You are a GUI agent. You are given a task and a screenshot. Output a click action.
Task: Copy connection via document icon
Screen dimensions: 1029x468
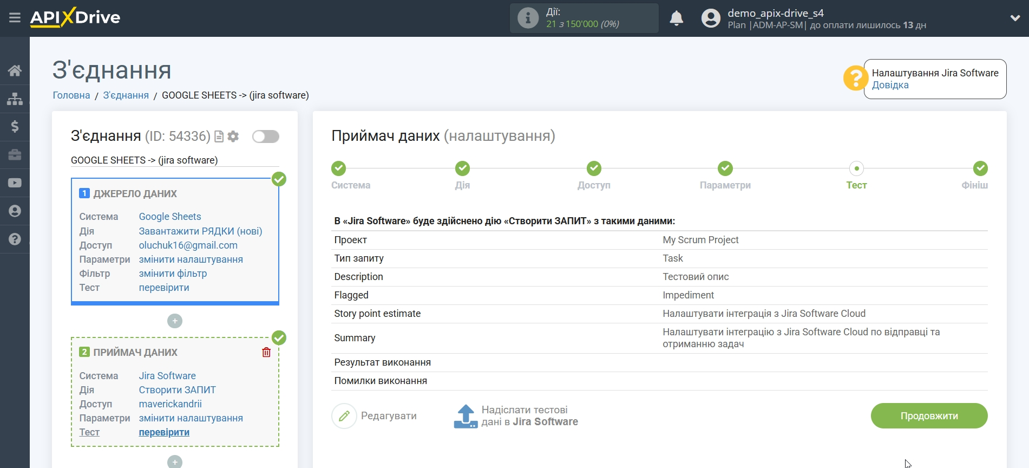[x=219, y=136]
